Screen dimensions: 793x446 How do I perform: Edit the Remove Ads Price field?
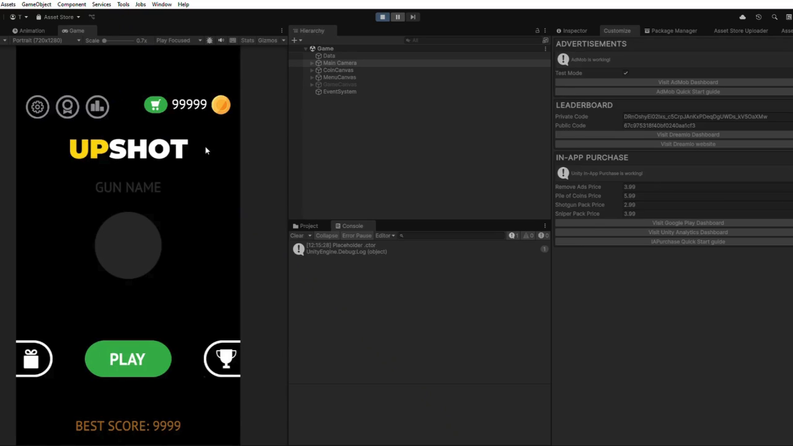coord(706,186)
